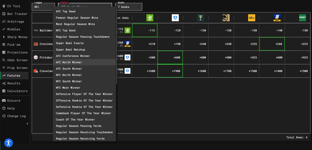The height and width of the screenshot is (150, 312).
Task: Select AFC Conference Winner market
Action: pos(84,56)
